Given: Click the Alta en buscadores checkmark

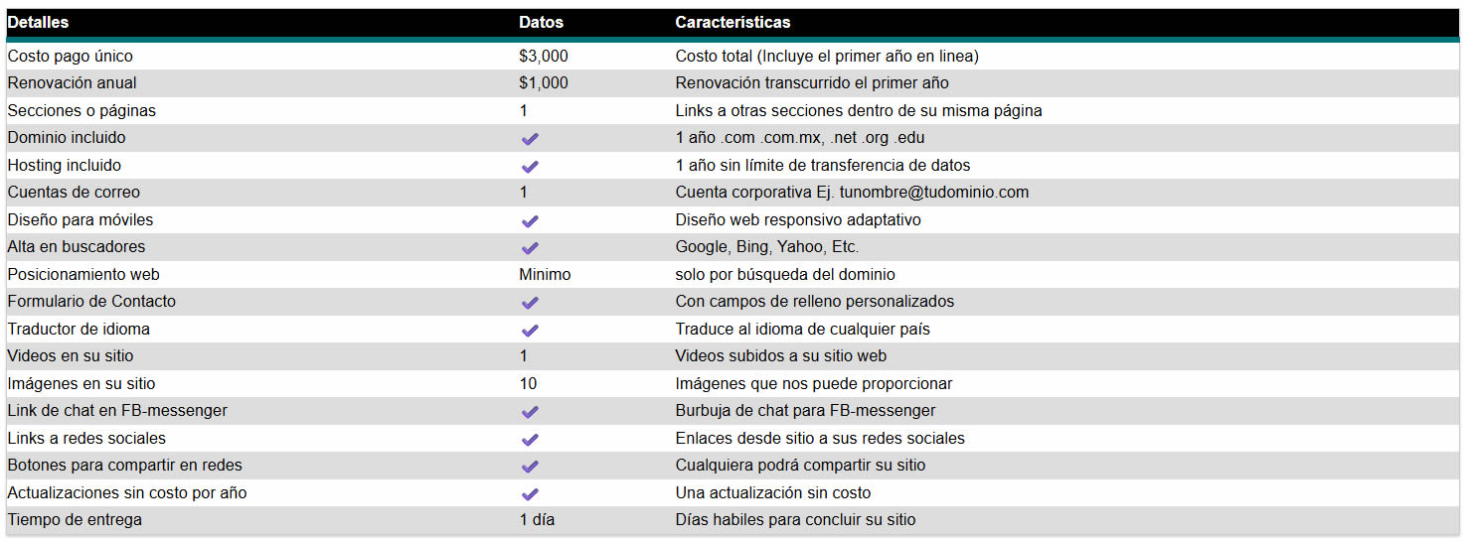Looking at the screenshot, I should point(530,248).
